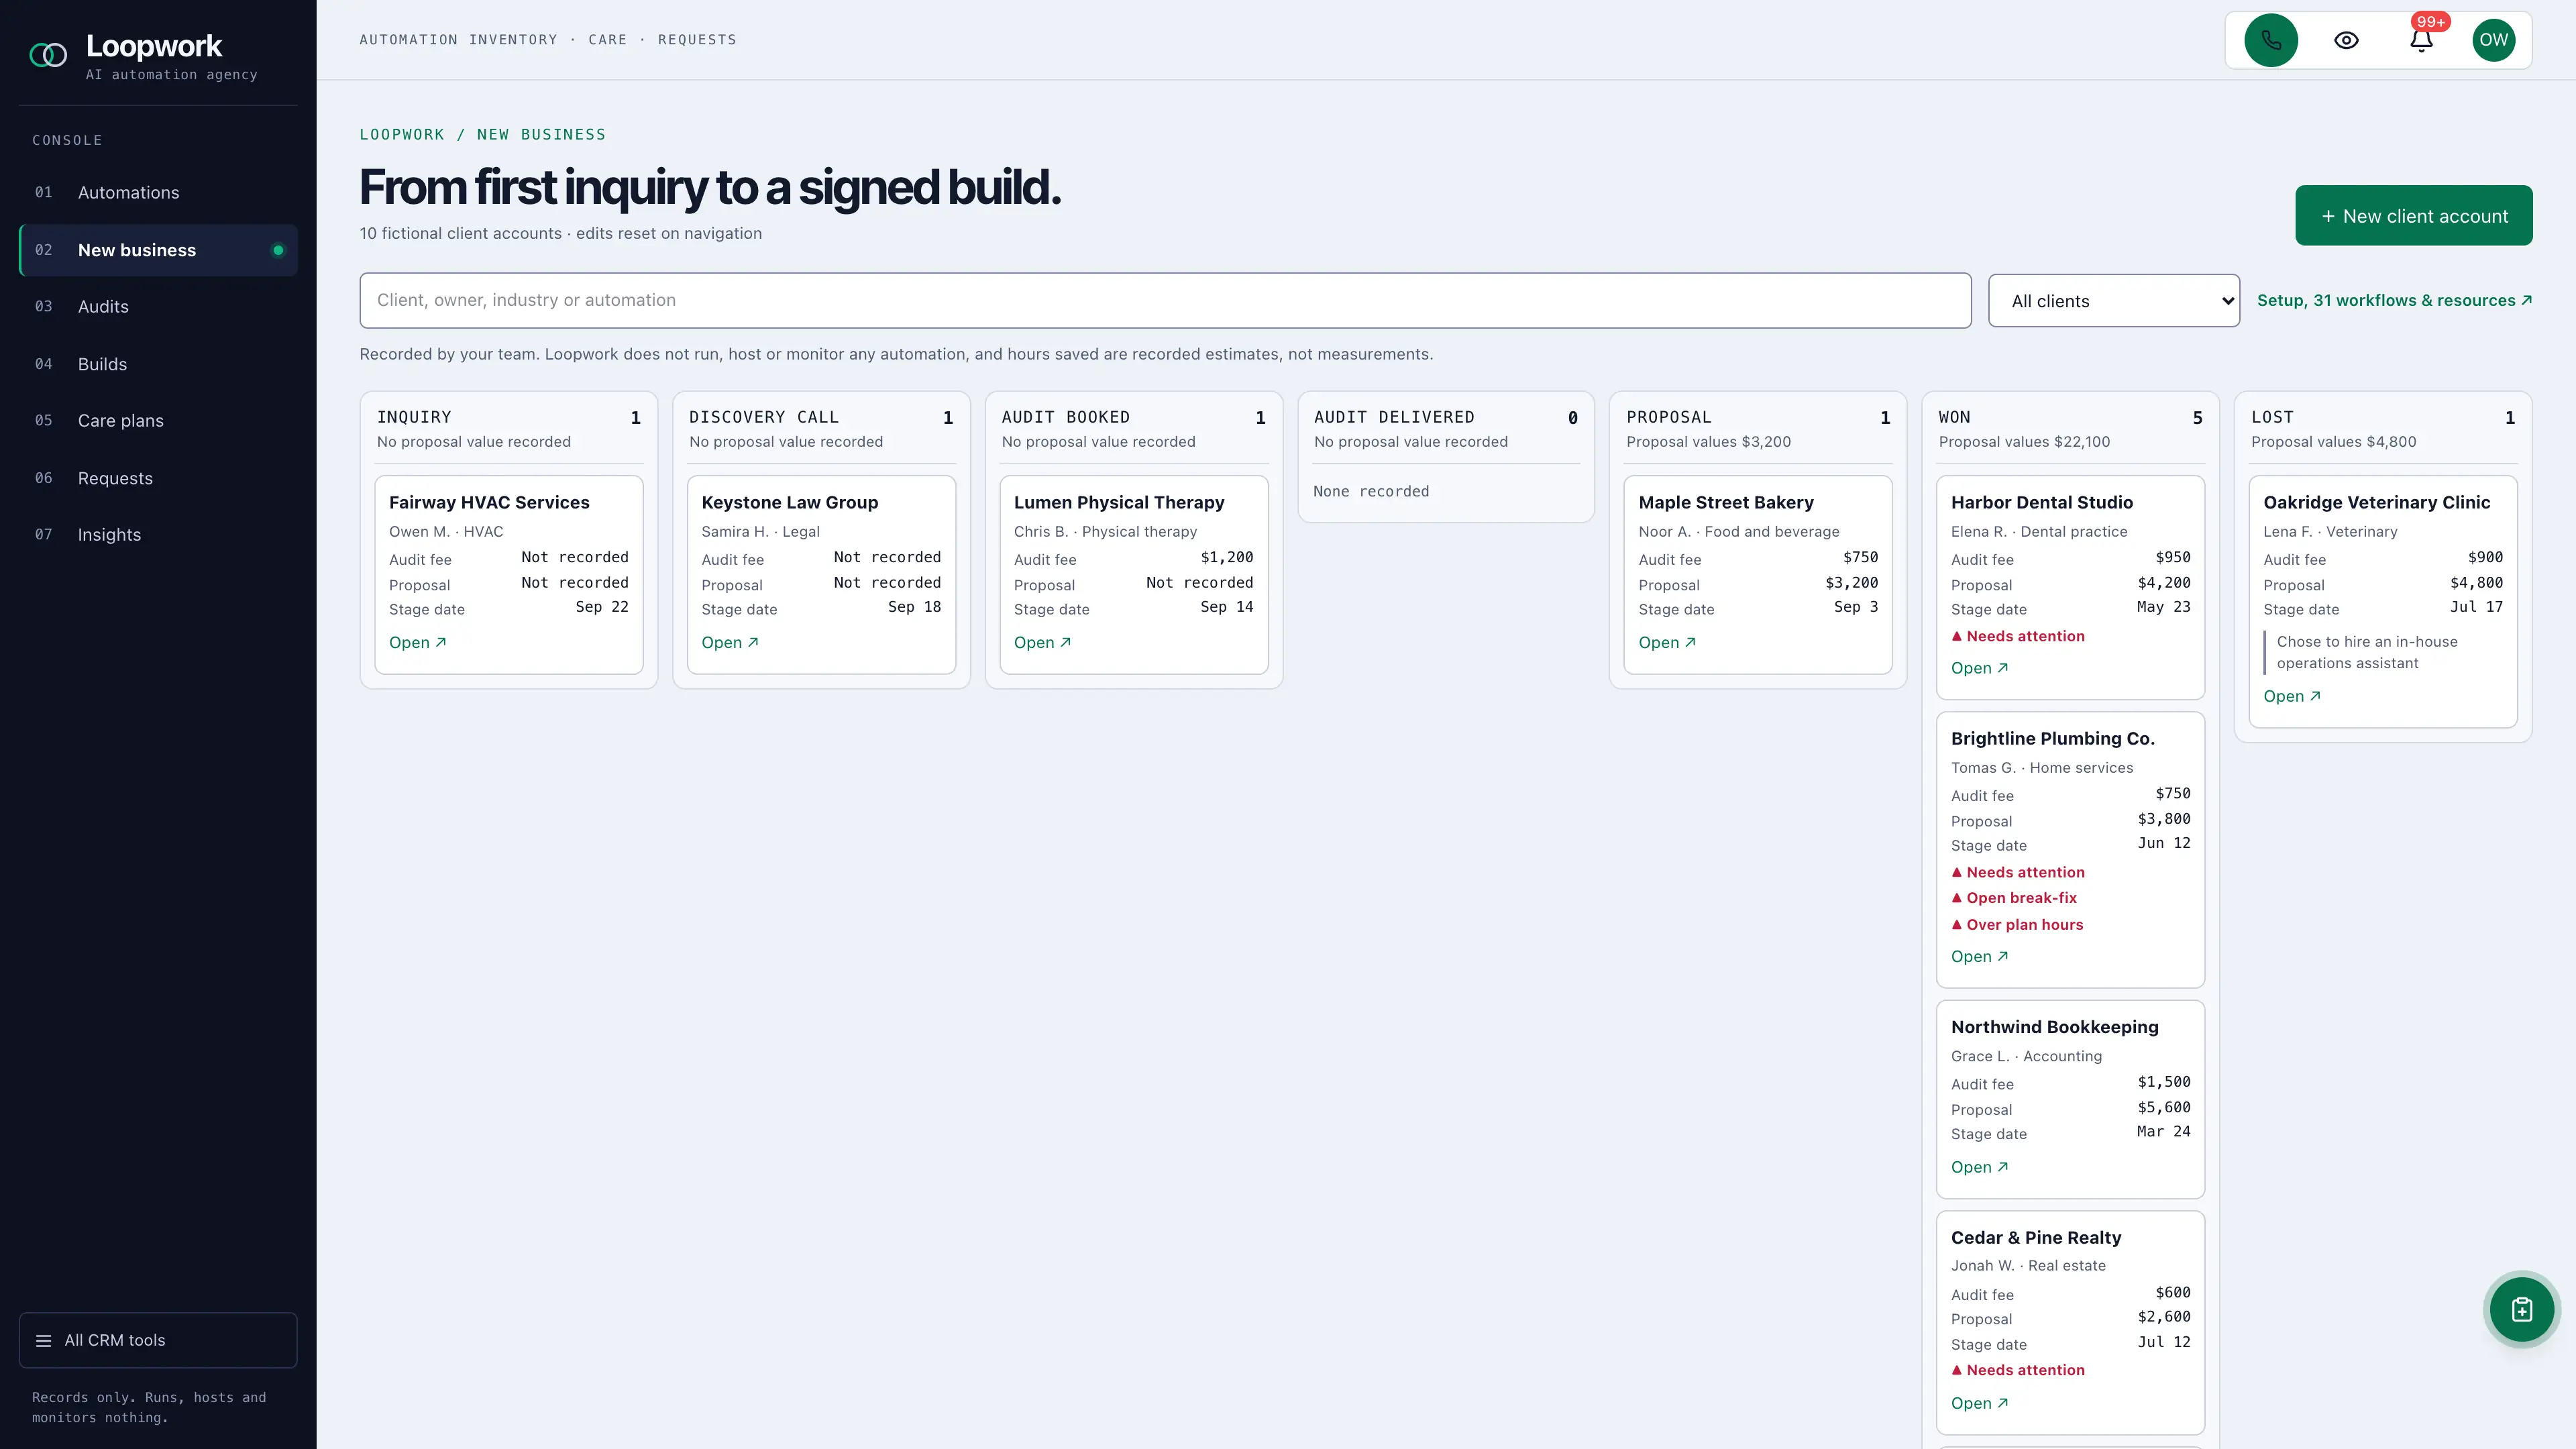
Task: Click the PROPOSAL column header
Action: (x=1668, y=417)
